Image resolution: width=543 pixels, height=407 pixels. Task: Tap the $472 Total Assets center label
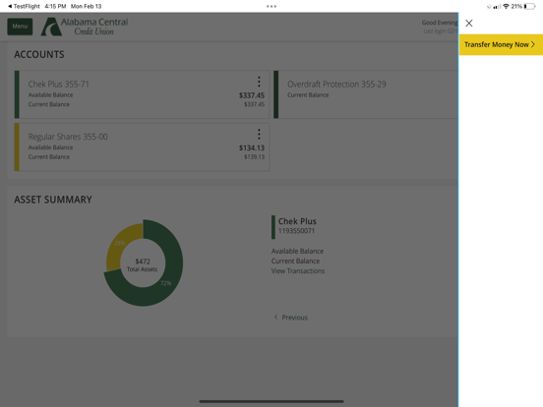(x=143, y=264)
